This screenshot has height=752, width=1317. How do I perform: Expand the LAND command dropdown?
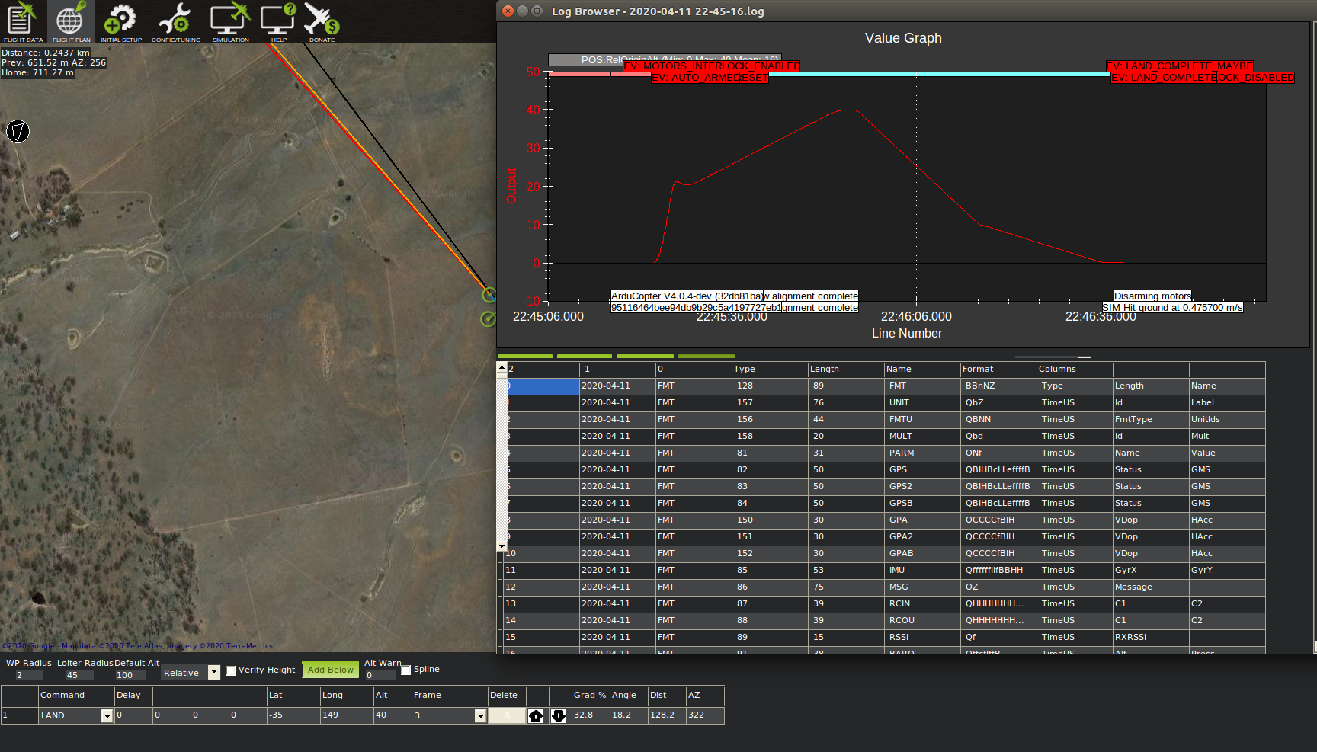click(x=107, y=715)
